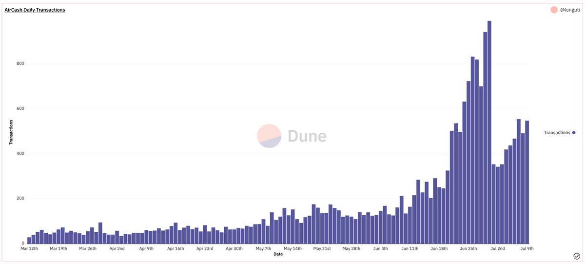The width and height of the screenshot is (585, 264).
Task: Click the final bar at Jul 9th
Action: tap(527, 182)
